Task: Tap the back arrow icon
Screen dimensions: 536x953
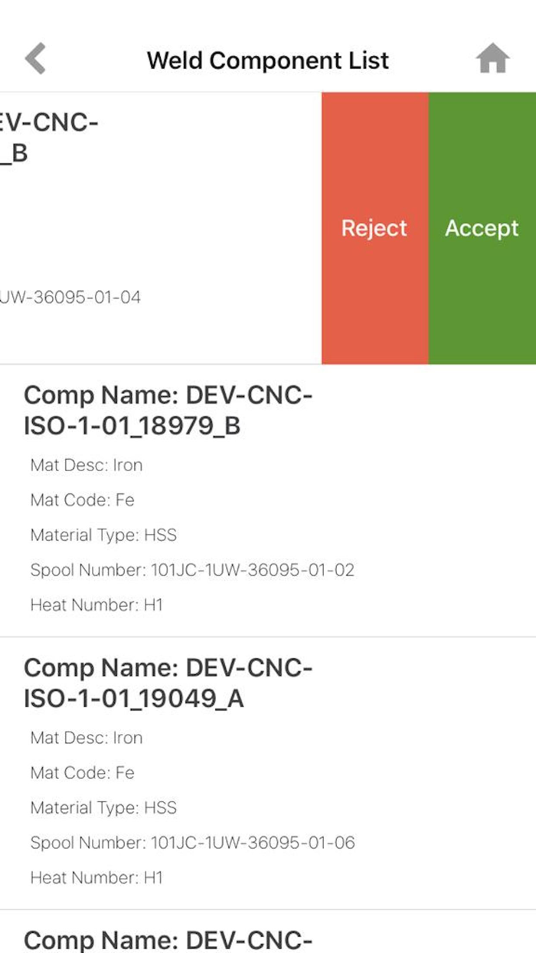Action: coord(35,60)
